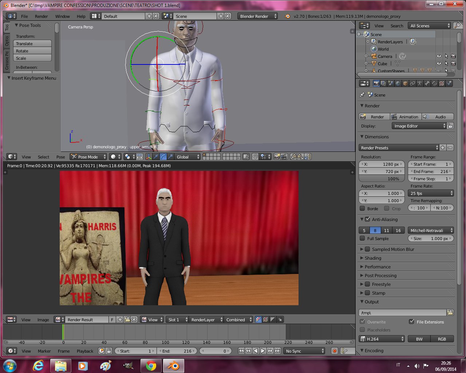Expand the Shading panel
This screenshot has height=373, width=466.
[373, 258]
